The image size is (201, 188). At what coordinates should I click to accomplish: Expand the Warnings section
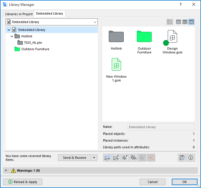point(6,170)
